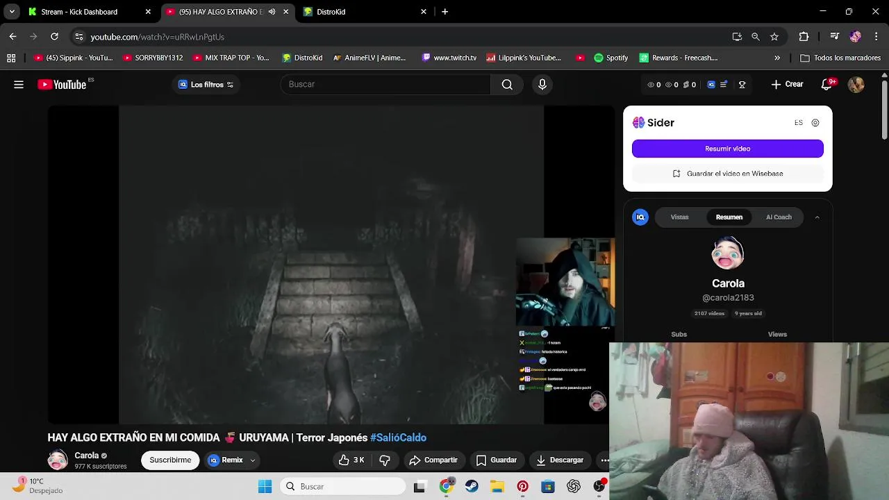Click the install app icon in address bar
889x500 pixels.
(737, 37)
